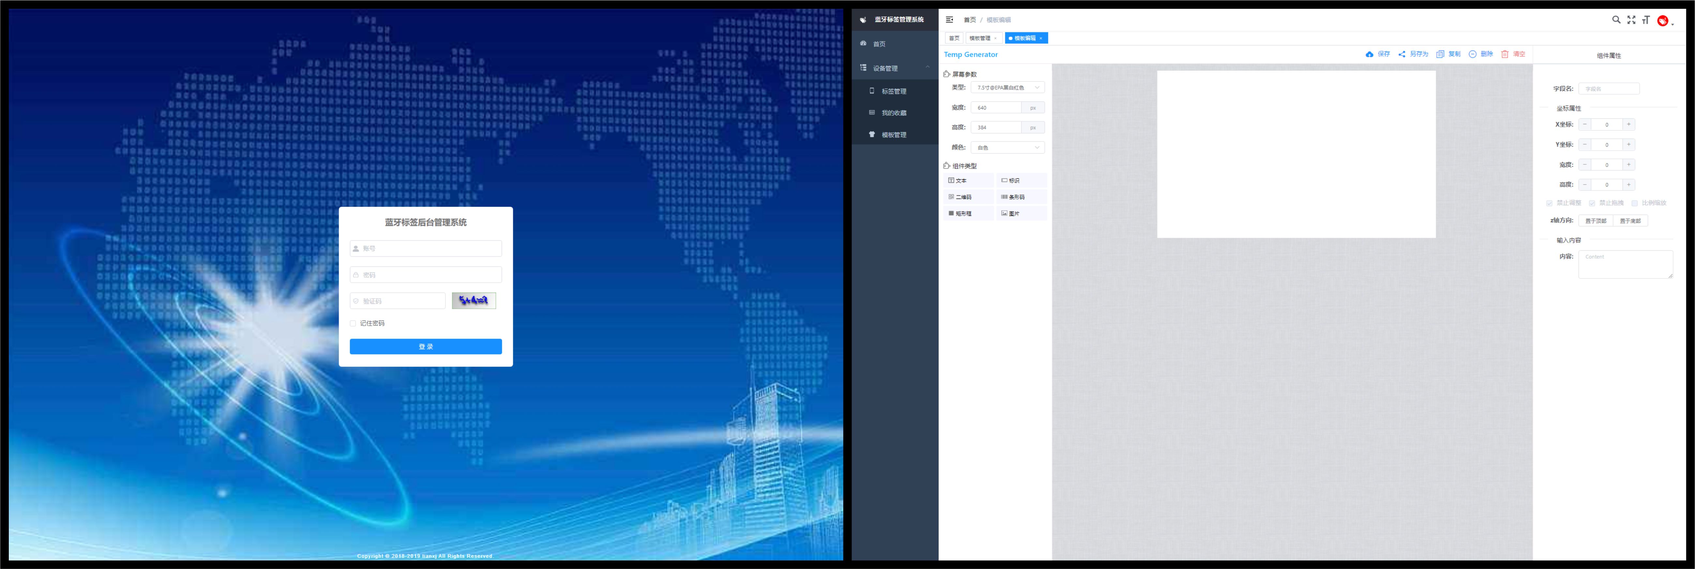Image resolution: width=1695 pixels, height=569 pixels.
Task: Save the template with 保存
Action: 1378,54
